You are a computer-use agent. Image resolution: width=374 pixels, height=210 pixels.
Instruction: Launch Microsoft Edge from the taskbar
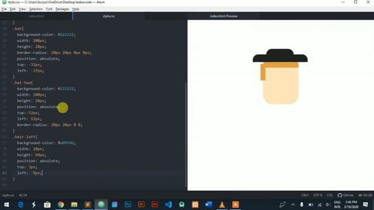point(21,205)
